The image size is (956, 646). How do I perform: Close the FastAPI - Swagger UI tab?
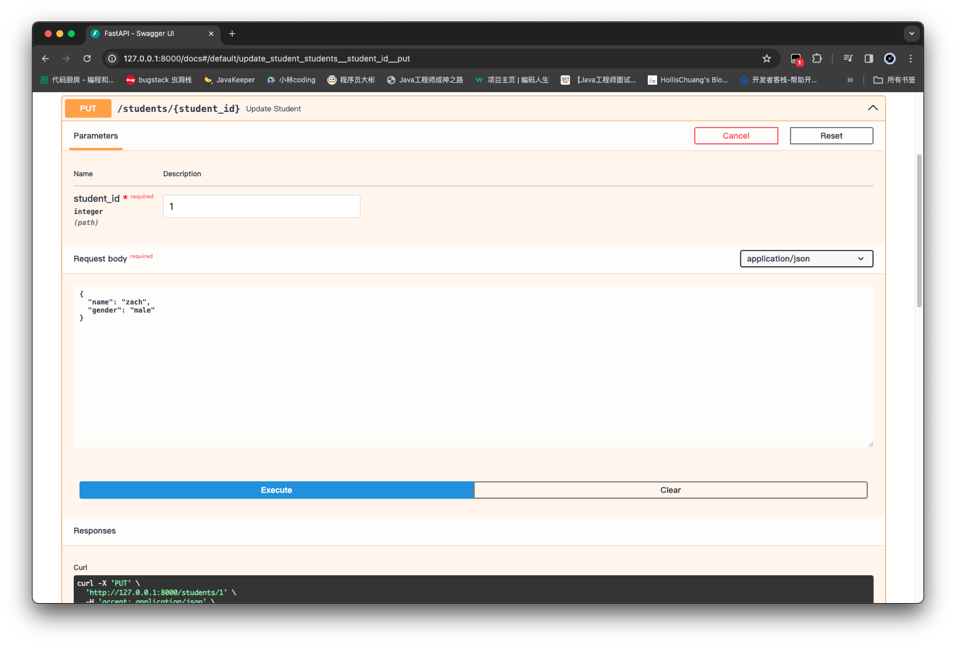(211, 34)
